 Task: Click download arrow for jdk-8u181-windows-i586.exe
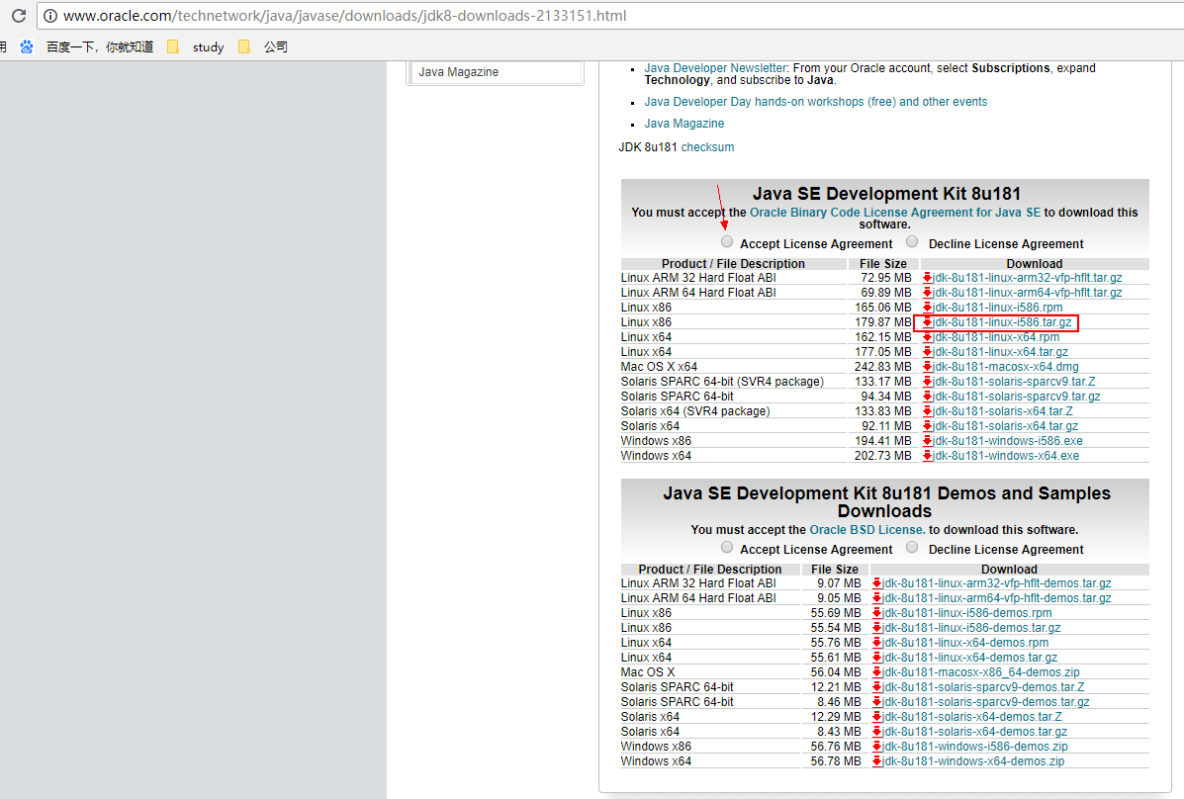[x=927, y=441]
